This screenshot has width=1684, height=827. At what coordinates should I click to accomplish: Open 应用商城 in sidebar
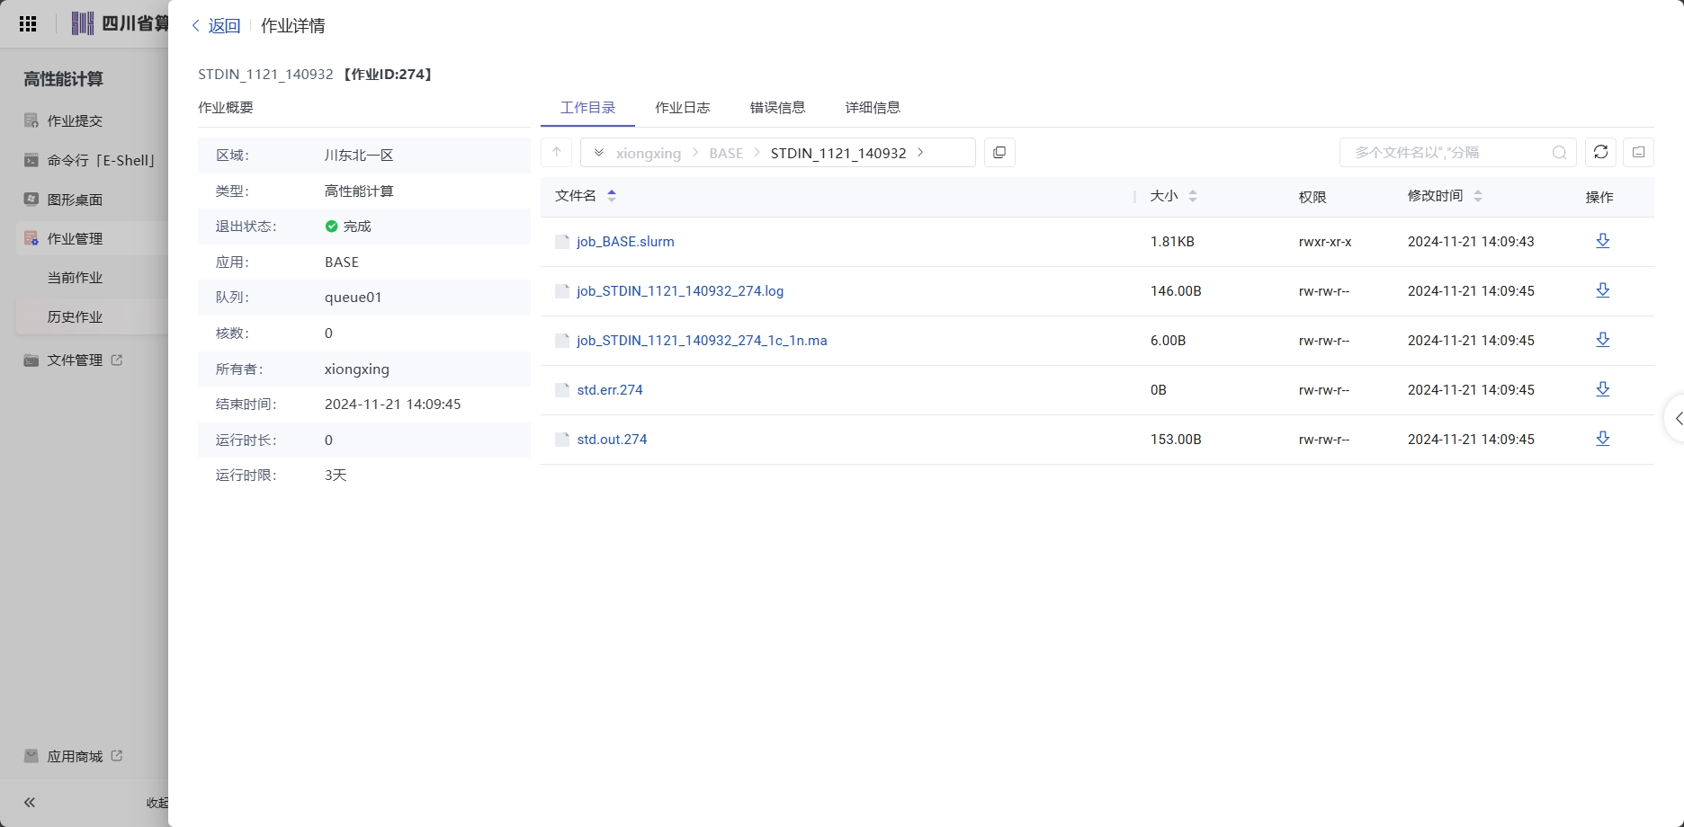pos(75,756)
